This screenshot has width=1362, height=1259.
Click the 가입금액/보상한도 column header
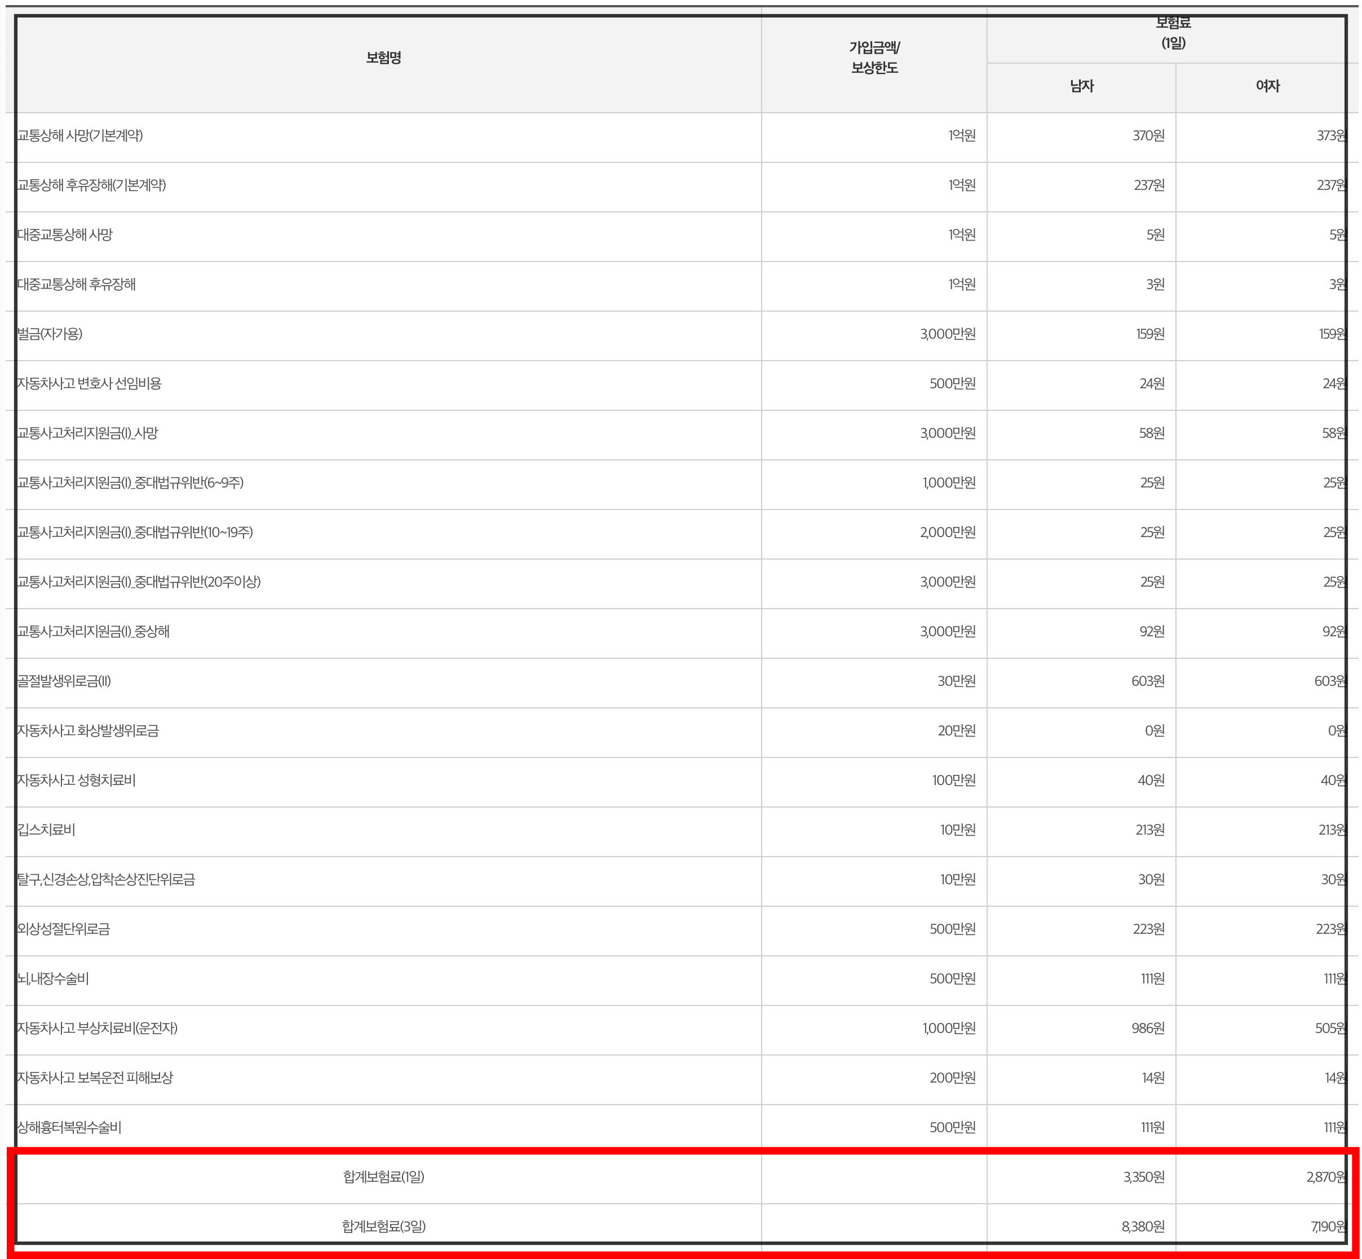(874, 58)
